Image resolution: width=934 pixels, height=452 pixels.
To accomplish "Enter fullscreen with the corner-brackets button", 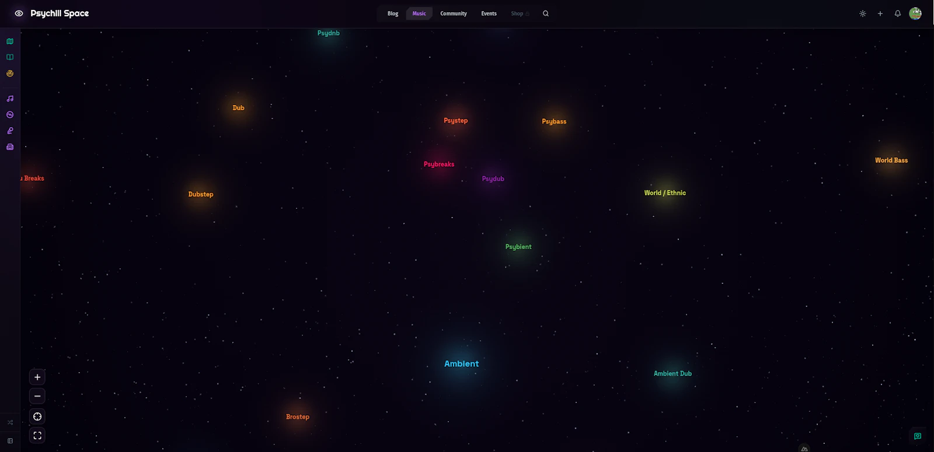I will [37, 436].
